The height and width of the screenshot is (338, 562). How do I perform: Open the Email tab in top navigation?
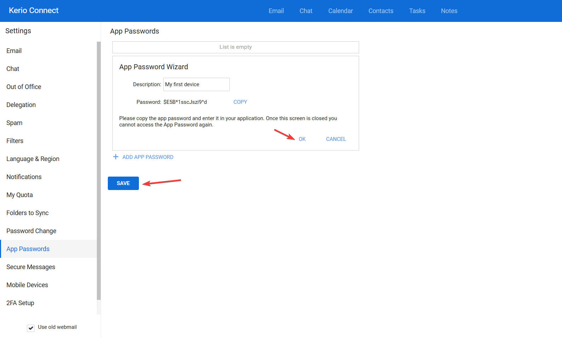[276, 11]
